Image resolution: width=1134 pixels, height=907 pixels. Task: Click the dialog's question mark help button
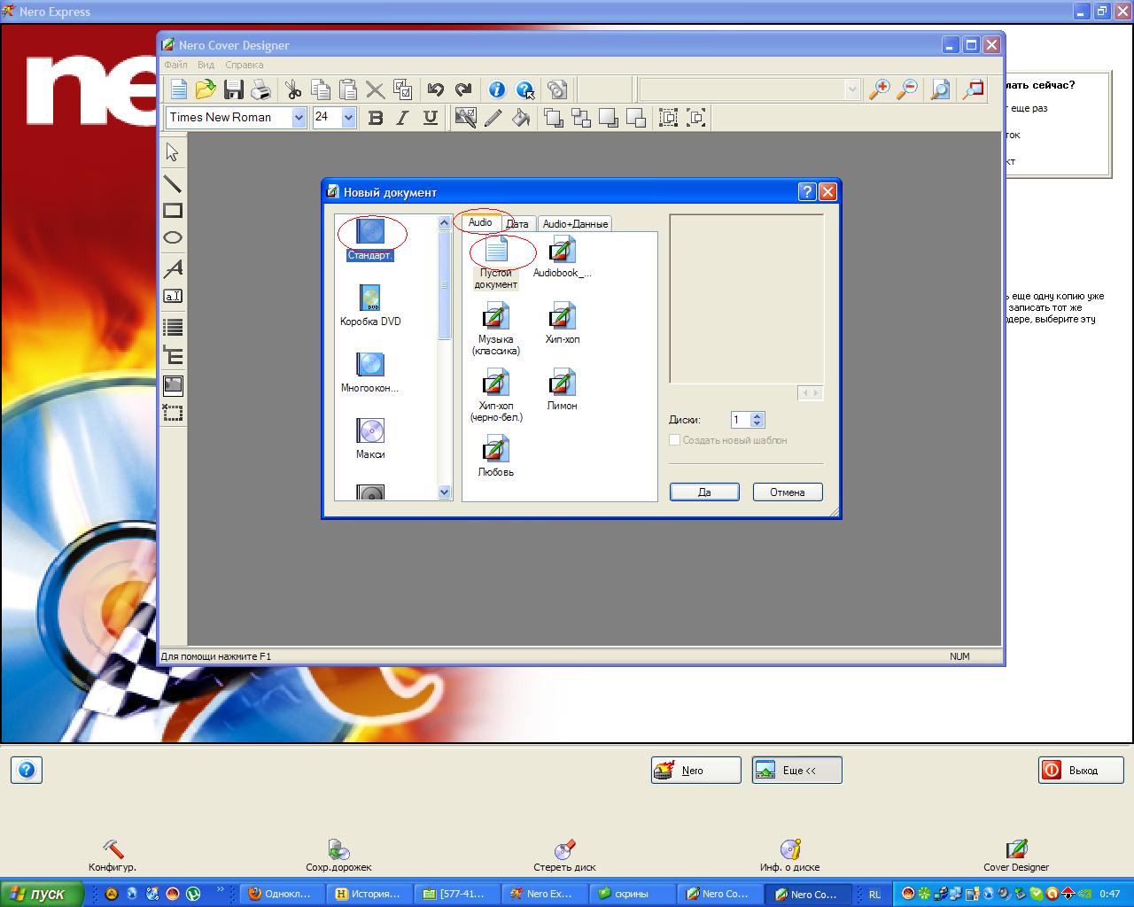click(807, 192)
